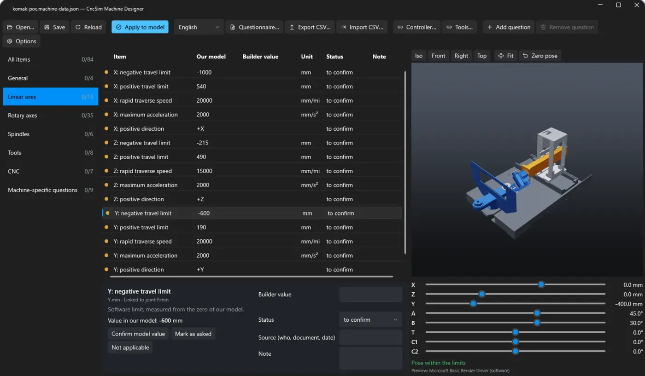Click the 3D machine model preview
Image resolution: width=645 pixels, height=376 pixels.
527,169
